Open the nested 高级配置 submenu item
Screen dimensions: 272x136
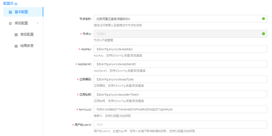pos(27,34)
